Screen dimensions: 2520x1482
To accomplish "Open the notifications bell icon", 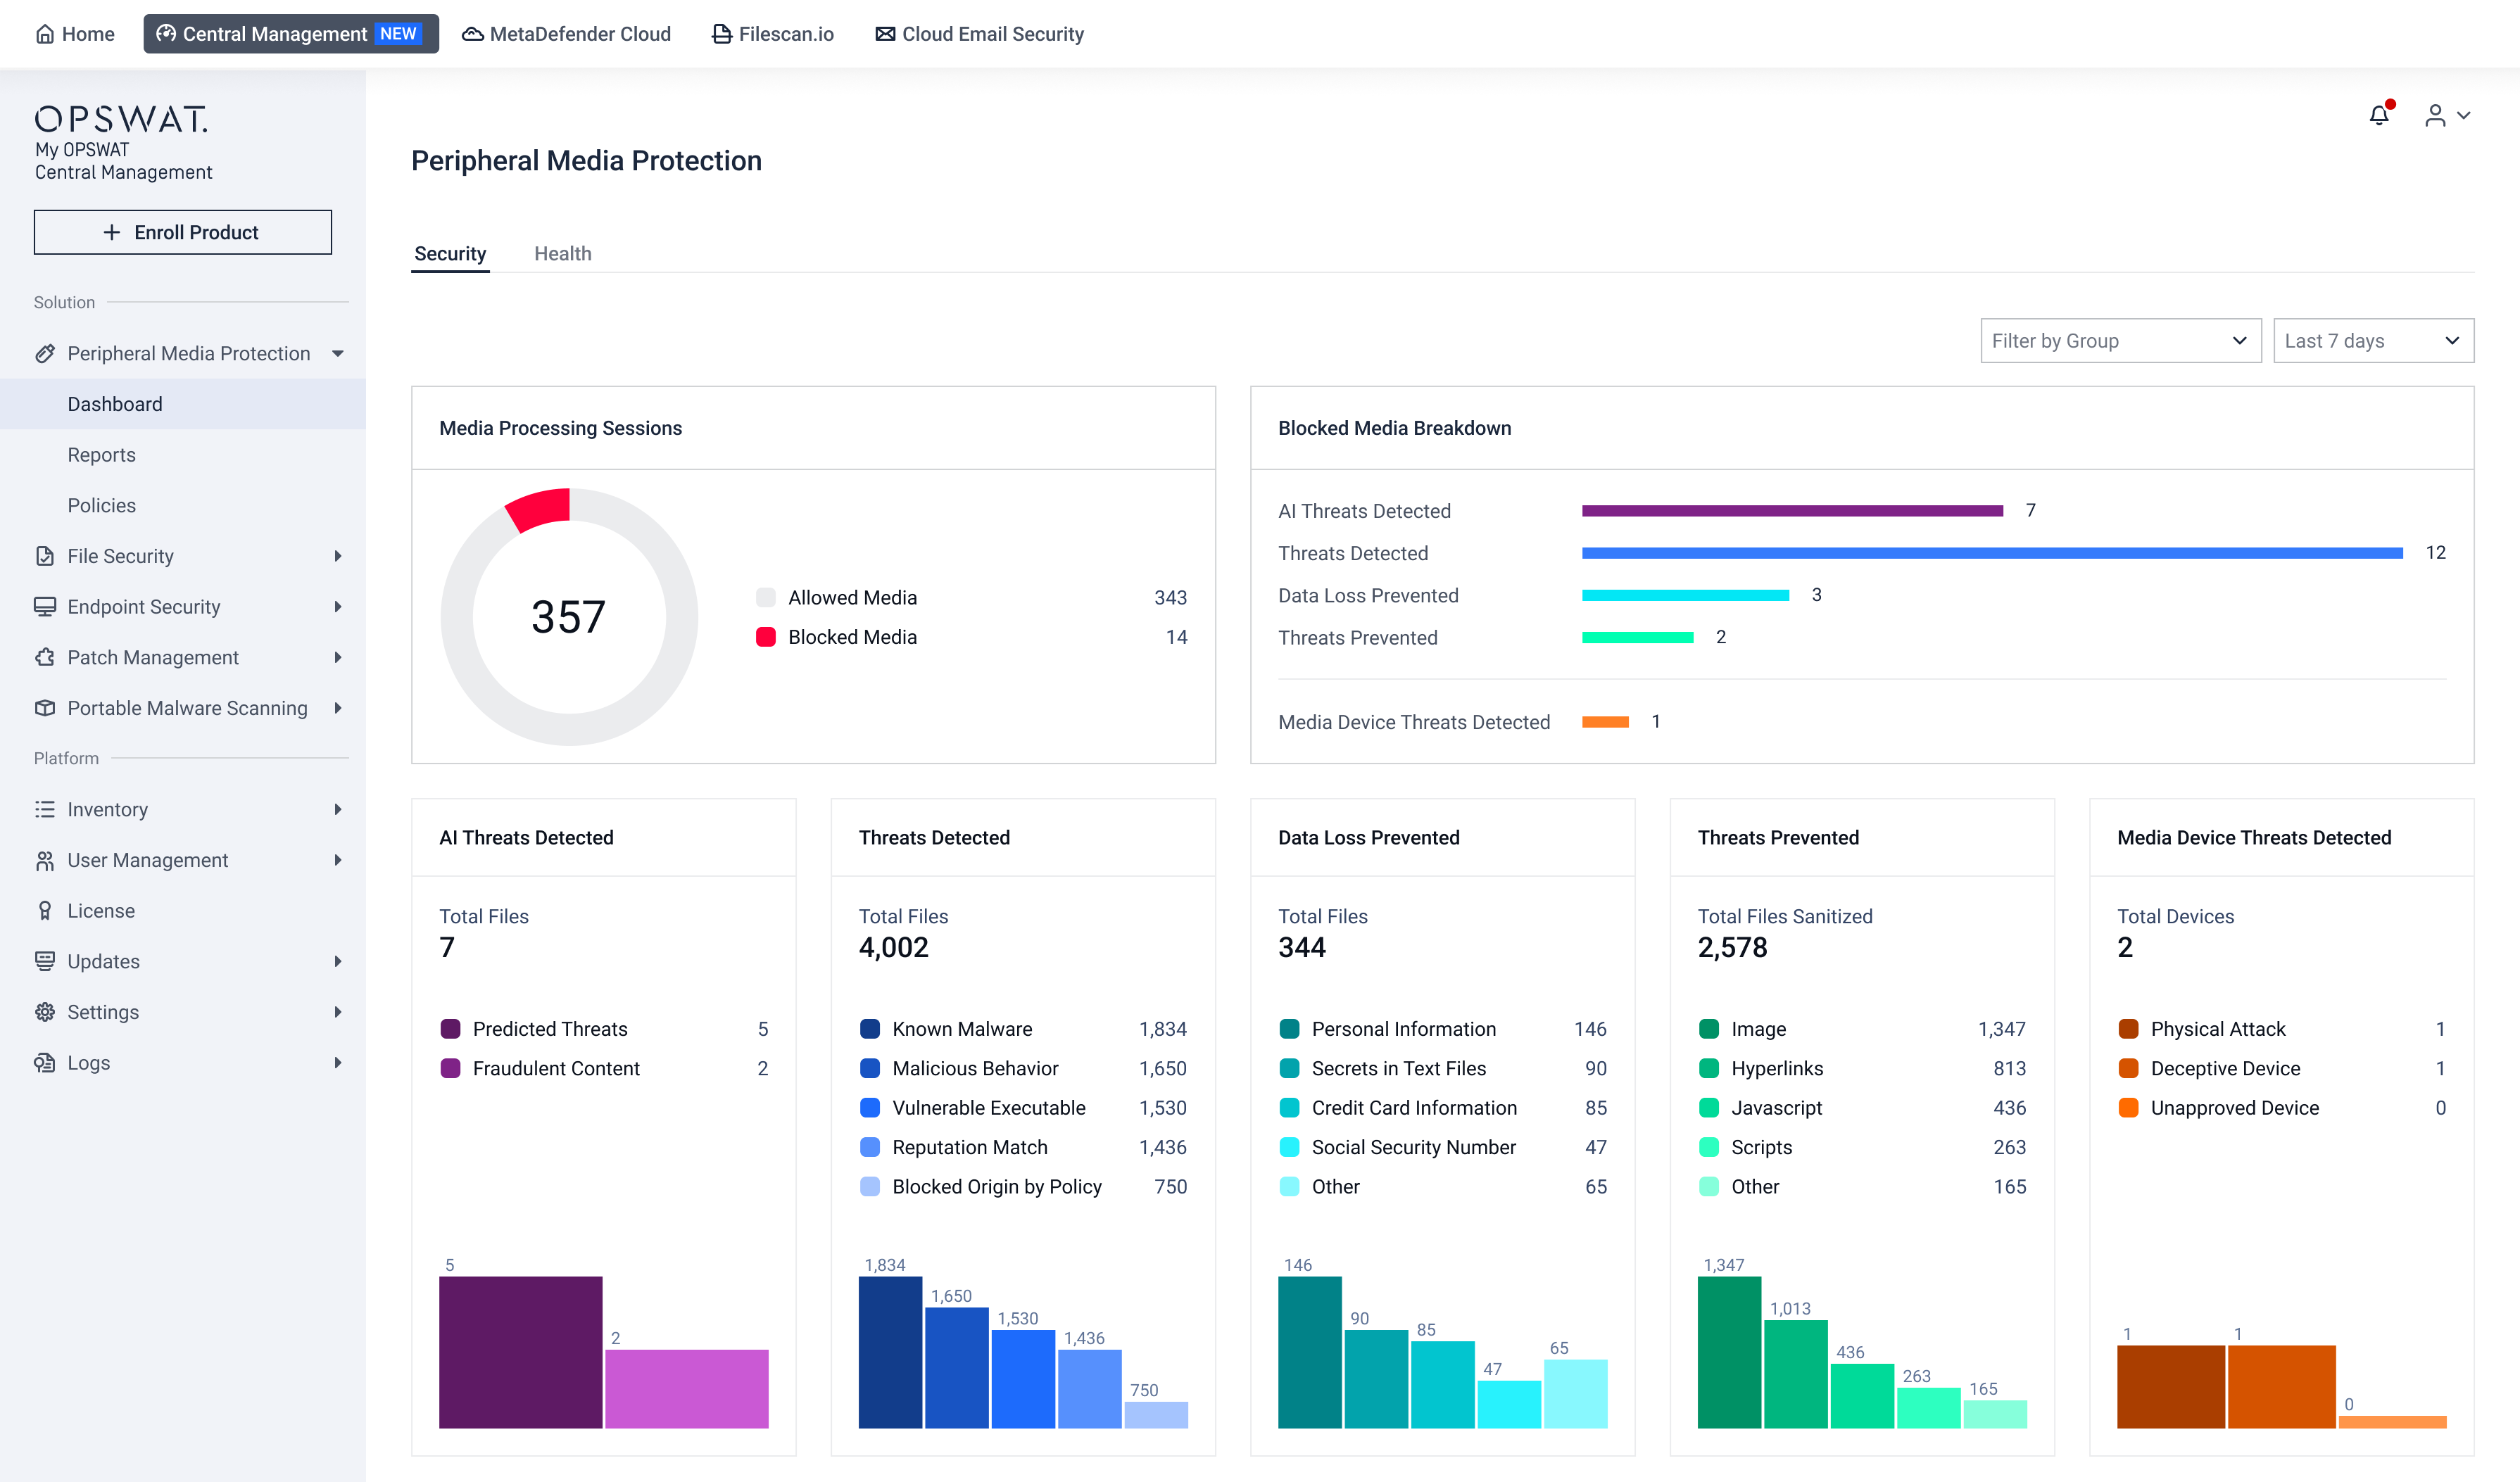I will tap(2379, 115).
